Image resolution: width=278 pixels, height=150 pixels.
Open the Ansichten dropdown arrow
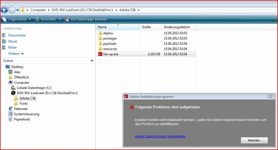coord(60,19)
